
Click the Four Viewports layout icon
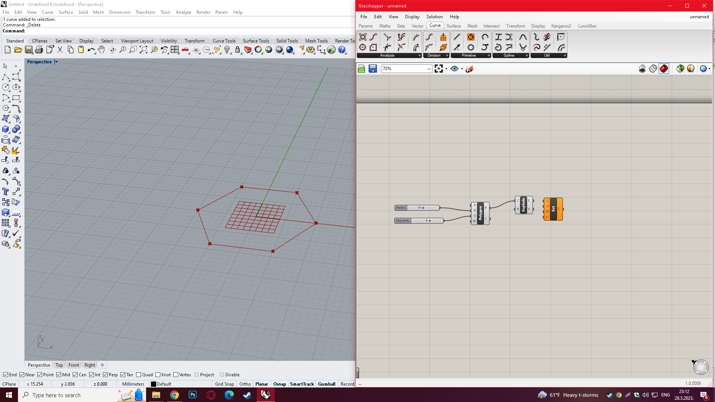click(175, 50)
